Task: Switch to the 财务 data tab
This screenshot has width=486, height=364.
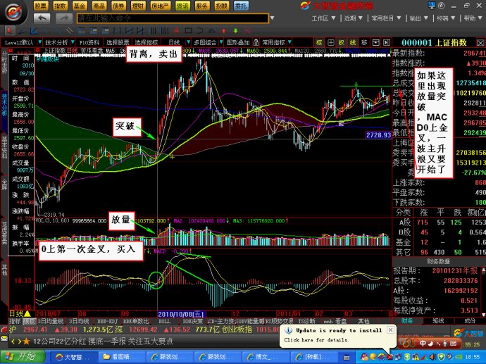Action: click(x=407, y=321)
